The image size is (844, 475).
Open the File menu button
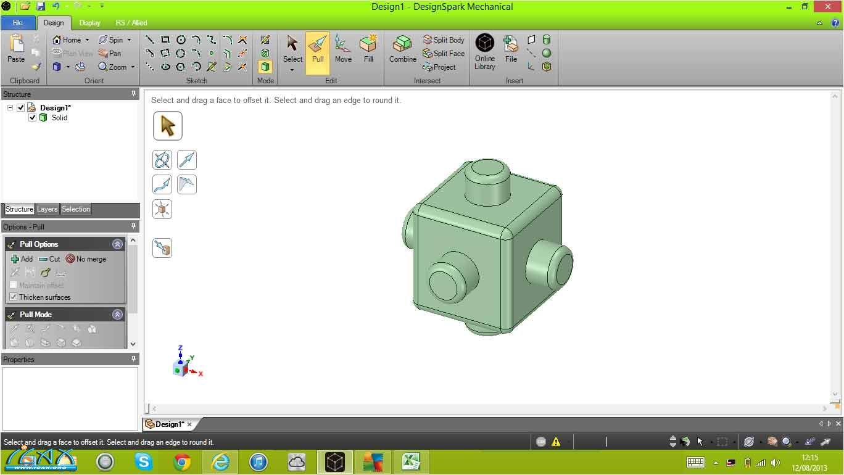click(x=18, y=23)
